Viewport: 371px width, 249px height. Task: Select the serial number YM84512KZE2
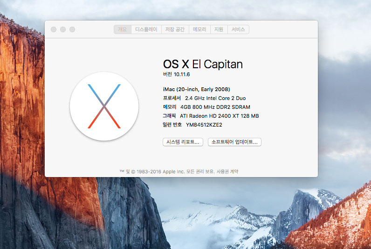(x=204, y=125)
